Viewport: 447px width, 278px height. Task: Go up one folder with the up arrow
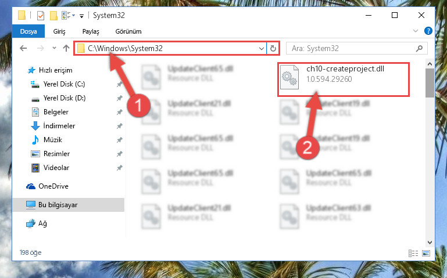[66, 48]
